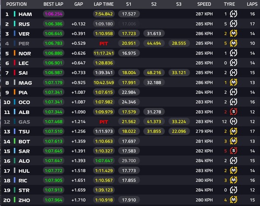Screen dimensions: 260x206
Task: Select the PER driver name
Action: [24, 44]
